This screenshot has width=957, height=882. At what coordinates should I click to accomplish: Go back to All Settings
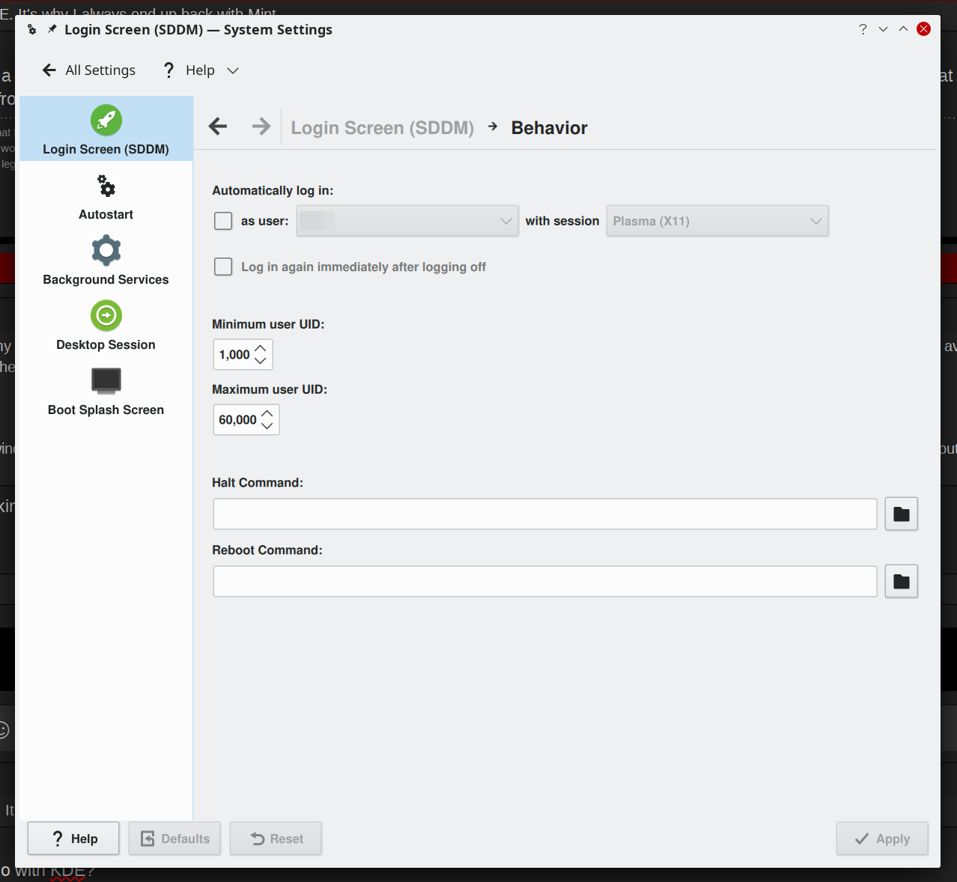[x=89, y=70]
